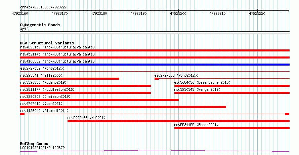Click the nsv5997468 (Wu2021) label
The width and height of the screenshot is (299, 155).
pyautogui.click(x=86, y=118)
